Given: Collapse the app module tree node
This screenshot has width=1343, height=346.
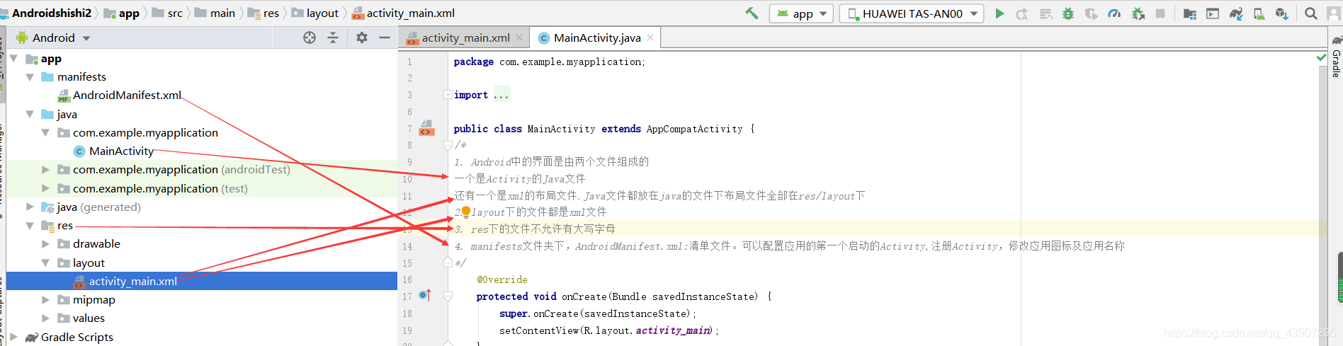Looking at the screenshot, I should click(13, 58).
